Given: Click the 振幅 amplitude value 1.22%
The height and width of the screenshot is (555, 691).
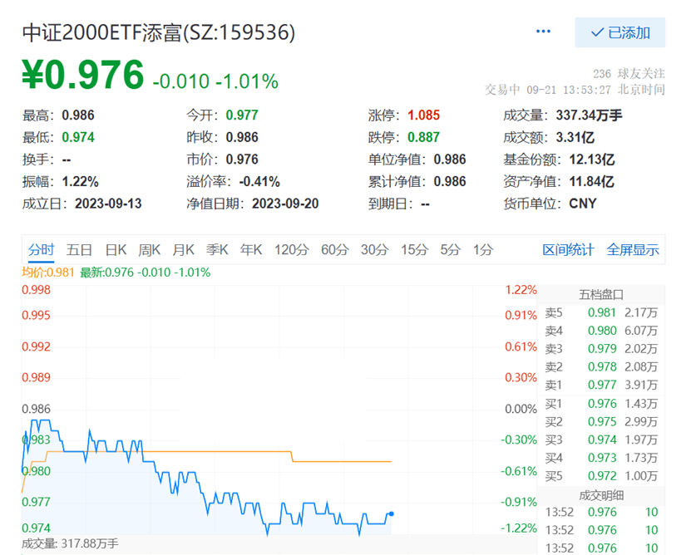Looking at the screenshot, I should coord(80,181).
